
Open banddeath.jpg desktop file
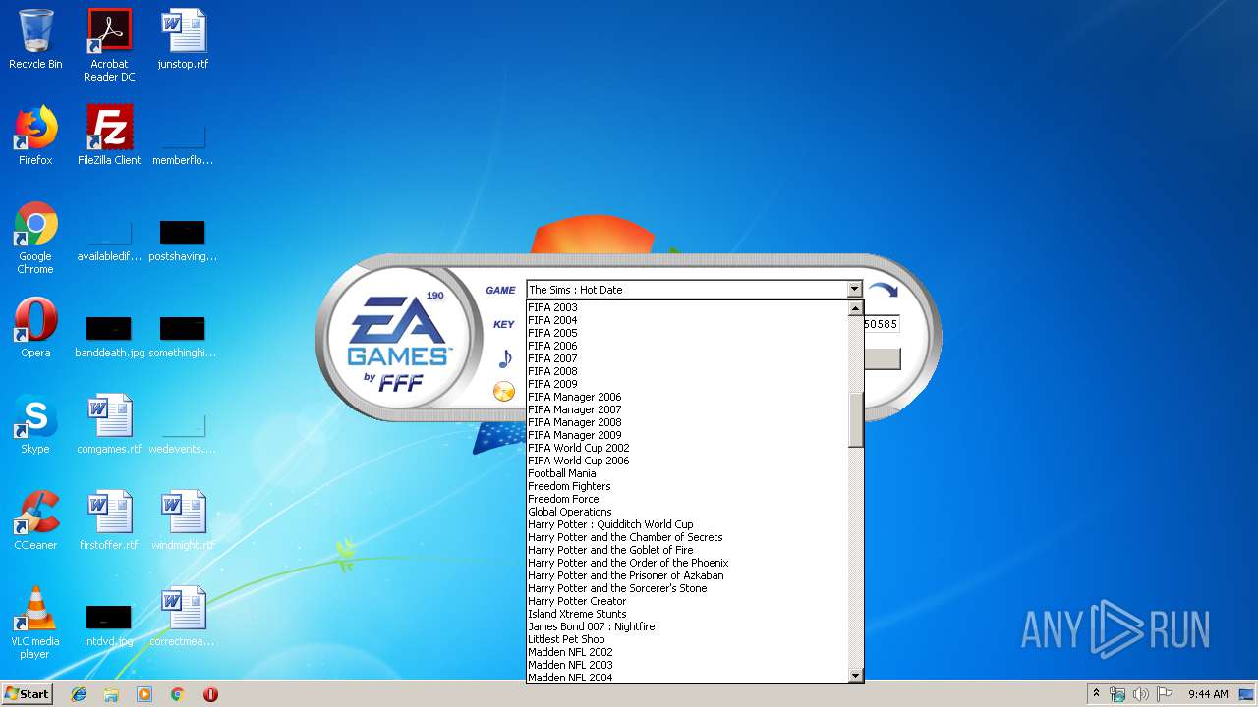[x=109, y=335]
